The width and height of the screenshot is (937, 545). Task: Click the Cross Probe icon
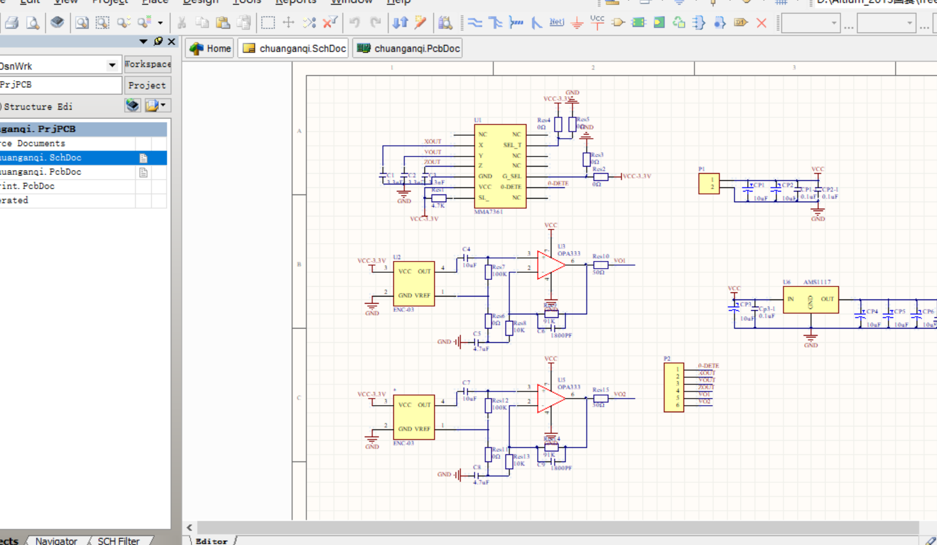421,23
